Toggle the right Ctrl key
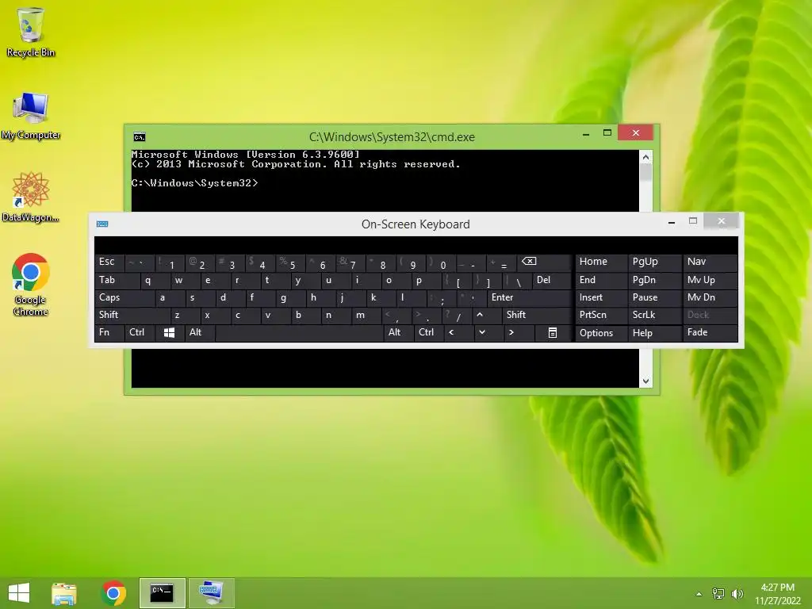The image size is (812, 609). tap(429, 332)
